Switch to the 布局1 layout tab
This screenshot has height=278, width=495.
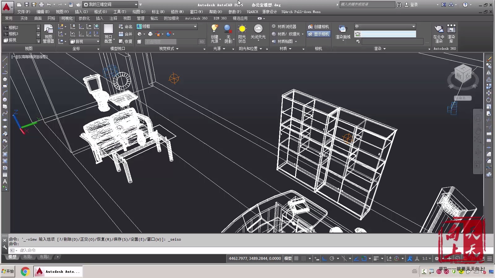[x=28, y=257]
